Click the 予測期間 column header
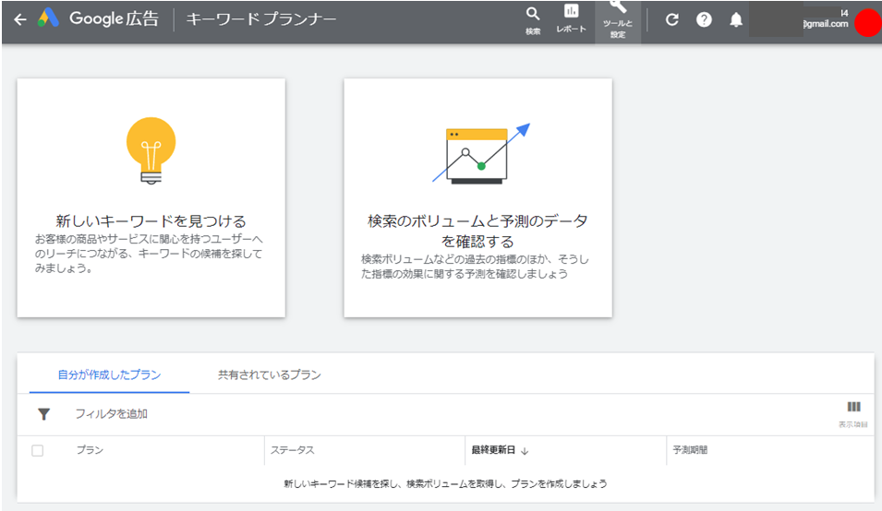This screenshot has width=882, height=511. click(690, 450)
